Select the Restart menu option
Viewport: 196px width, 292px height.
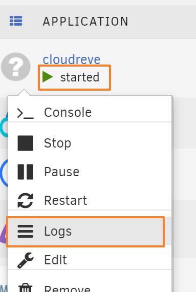click(89, 200)
